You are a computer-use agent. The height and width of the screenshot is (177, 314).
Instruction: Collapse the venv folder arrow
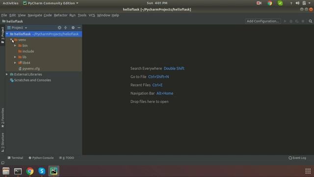tap(11, 40)
